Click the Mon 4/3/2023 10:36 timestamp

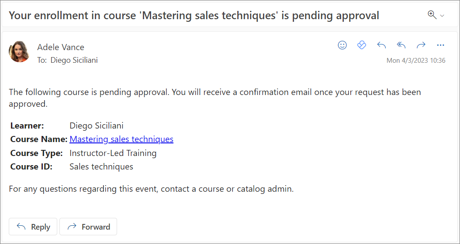point(416,61)
